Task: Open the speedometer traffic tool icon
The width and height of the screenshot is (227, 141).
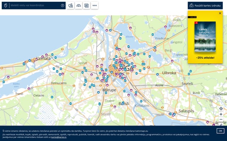Action: [79, 6]
